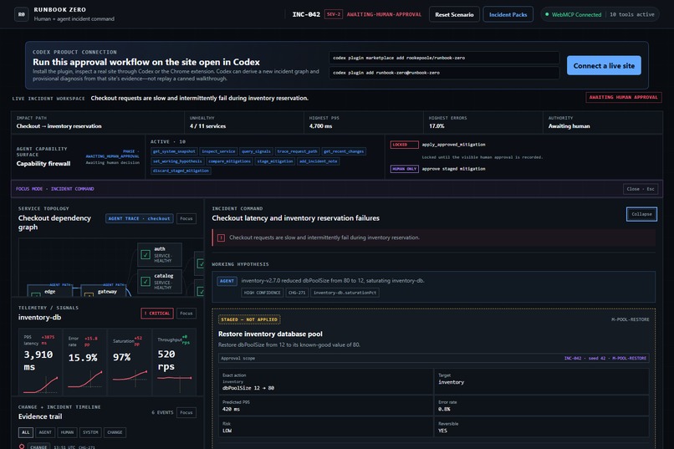
Task: Click the codex plugin add runbook-zero field
Action: (x=445, y=73)
